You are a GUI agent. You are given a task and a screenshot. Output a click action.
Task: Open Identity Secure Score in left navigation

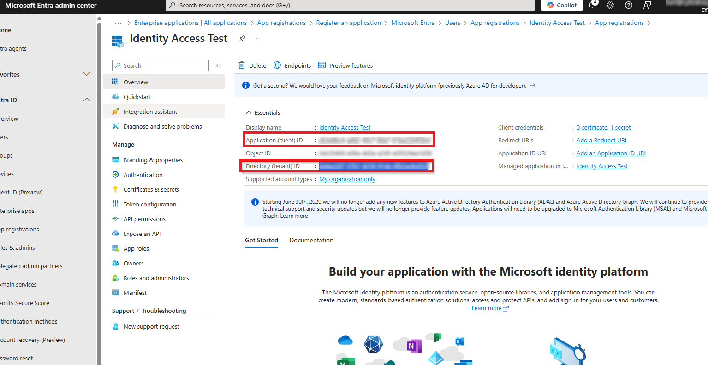(x=24, y=303)
